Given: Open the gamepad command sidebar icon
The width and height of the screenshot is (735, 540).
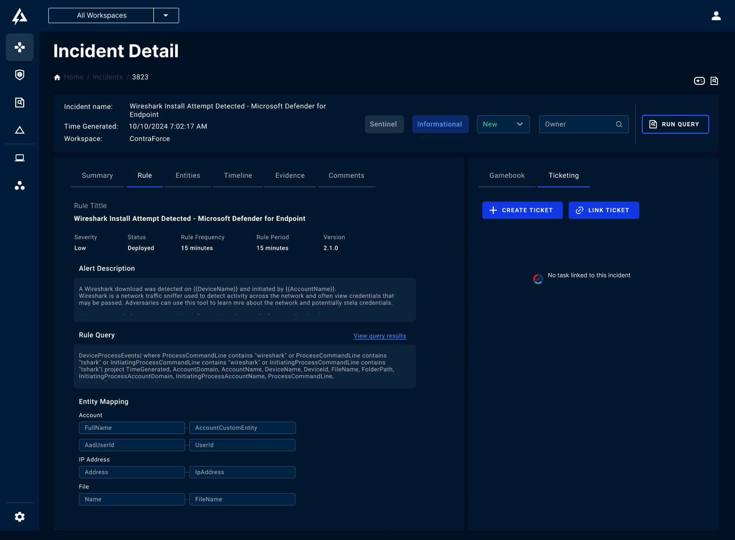Looking at the screenshot, I should coord(20,47).
